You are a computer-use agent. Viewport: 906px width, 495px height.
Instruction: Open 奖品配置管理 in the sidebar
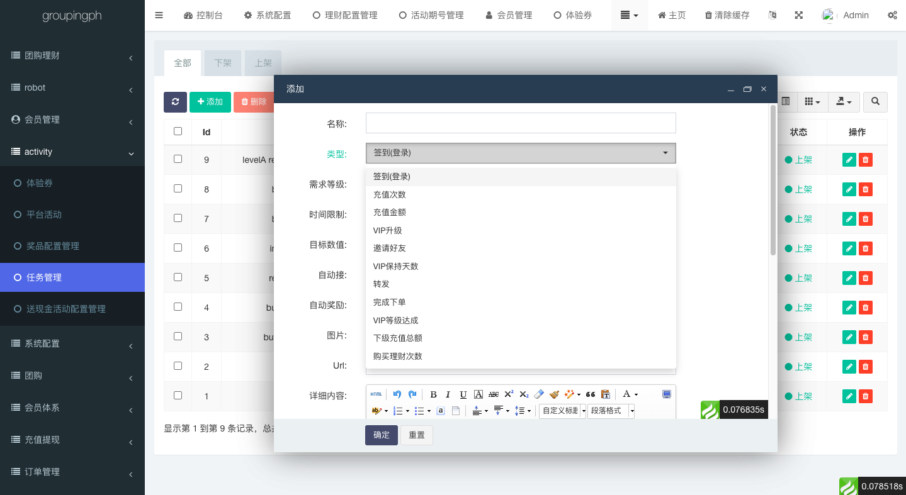[x=53, y=246]
